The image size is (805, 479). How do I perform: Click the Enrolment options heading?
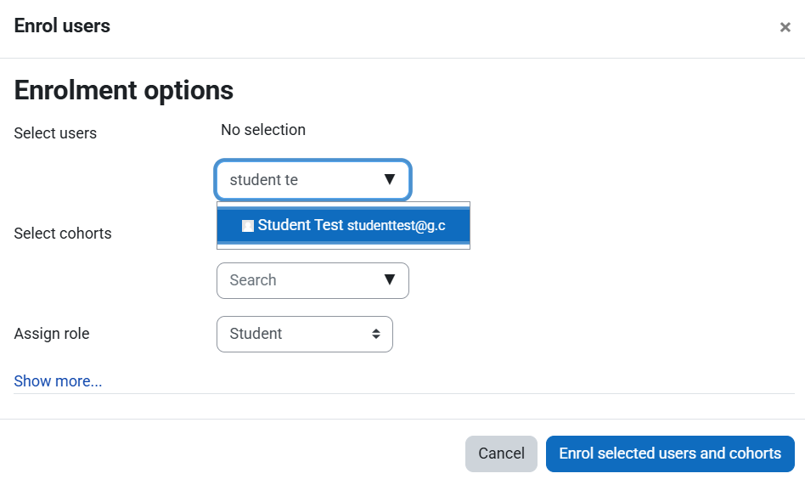124,90
